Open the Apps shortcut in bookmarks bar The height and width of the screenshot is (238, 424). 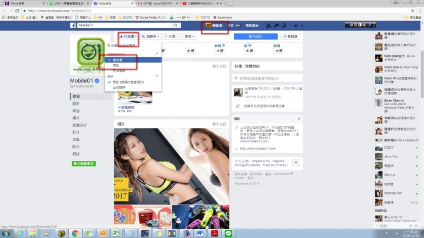(10, 17)
